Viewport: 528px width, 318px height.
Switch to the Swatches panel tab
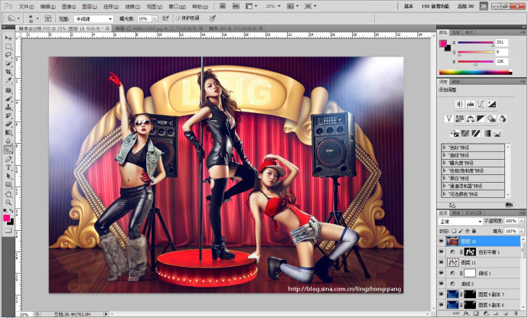click(455, 32)
